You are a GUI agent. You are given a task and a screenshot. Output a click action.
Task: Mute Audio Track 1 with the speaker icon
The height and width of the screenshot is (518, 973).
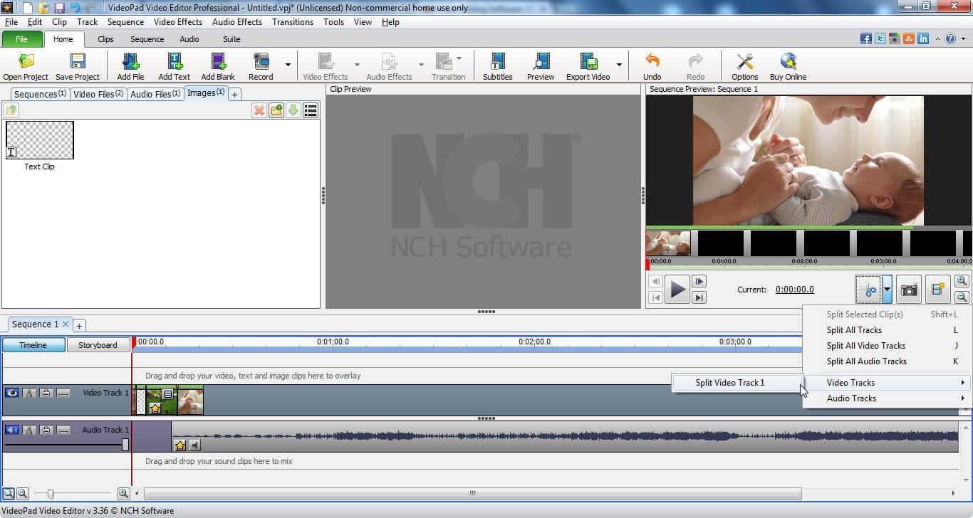[11, 430]
